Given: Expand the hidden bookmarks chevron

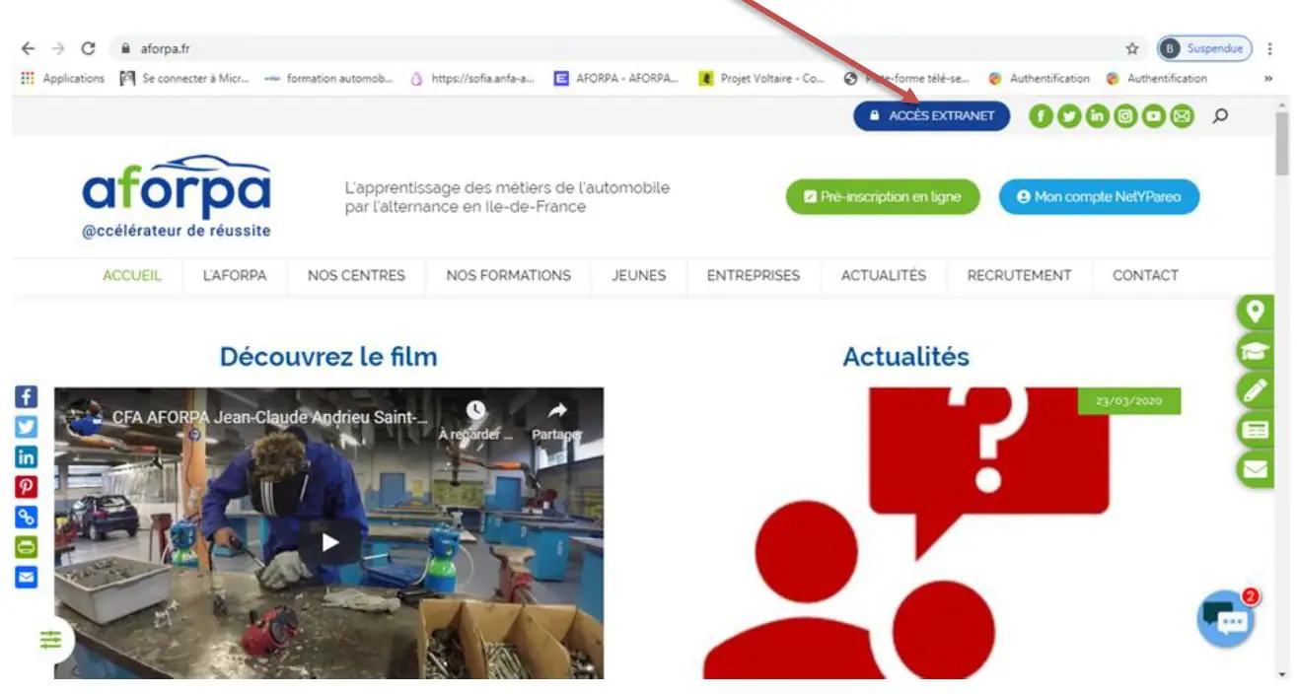Looking at the screenshot, I should click(1267, 79).
